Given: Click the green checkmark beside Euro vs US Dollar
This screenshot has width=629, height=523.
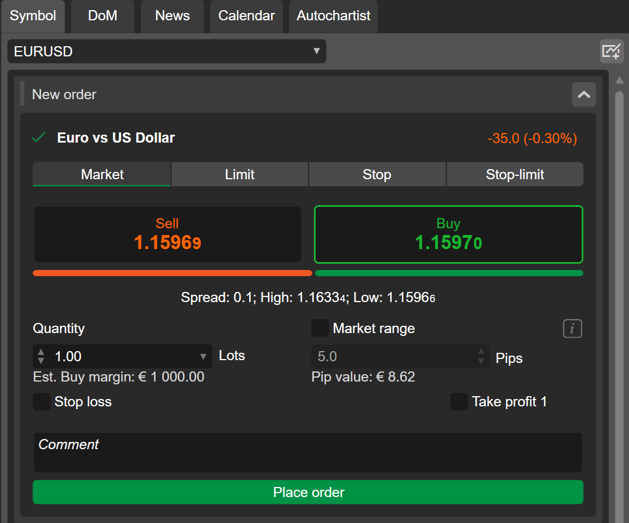Looking at the screenshot, I should [x=39, y=138].
